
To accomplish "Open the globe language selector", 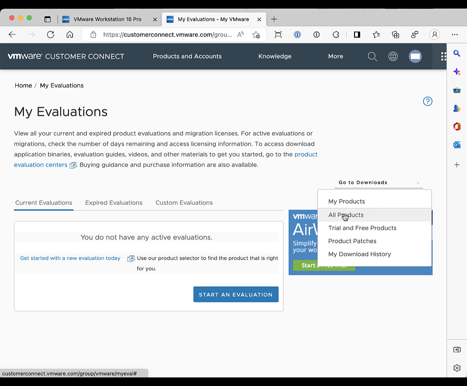I will 393,56.
